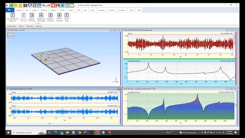Click the Redo arrow icon
Viewport: 245px width, 138px height.
(x=49, y=5)
